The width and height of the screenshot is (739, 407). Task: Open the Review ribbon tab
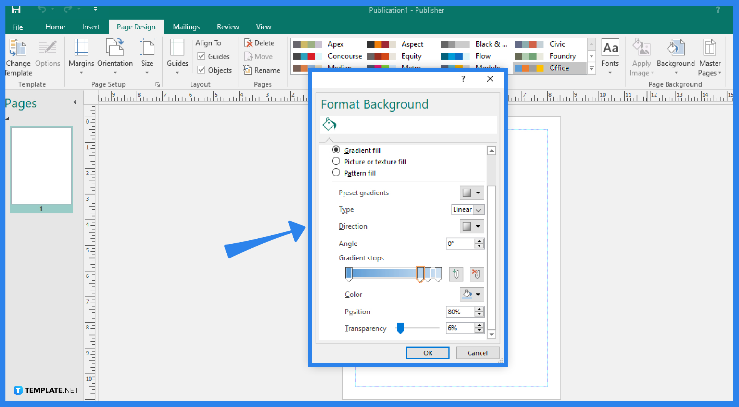tap(228, 27)
